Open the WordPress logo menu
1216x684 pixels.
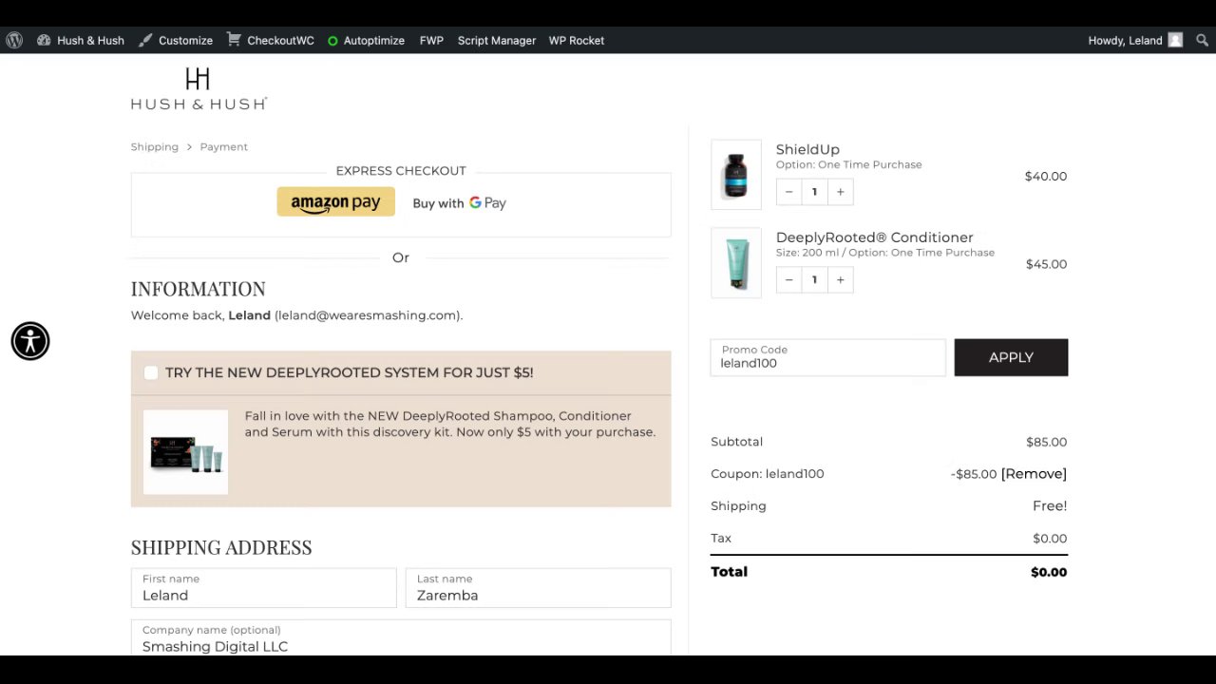point(14,40)
